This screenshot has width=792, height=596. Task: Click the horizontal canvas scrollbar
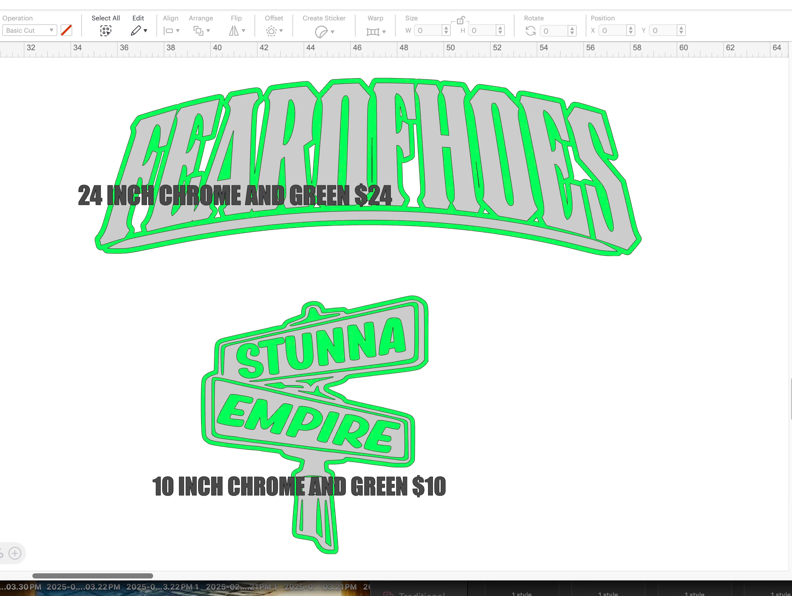click(x=93, y=576)
